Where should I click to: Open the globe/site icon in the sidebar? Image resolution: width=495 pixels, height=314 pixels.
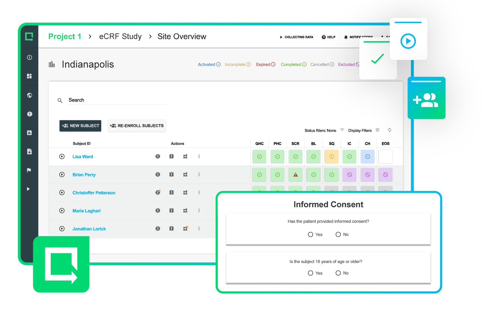(29, 95)
